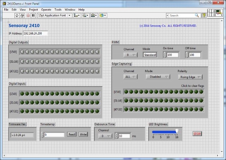The image size is (226, 160).
Task: Click the Timestamp Read button
Action: click(72, 134)
